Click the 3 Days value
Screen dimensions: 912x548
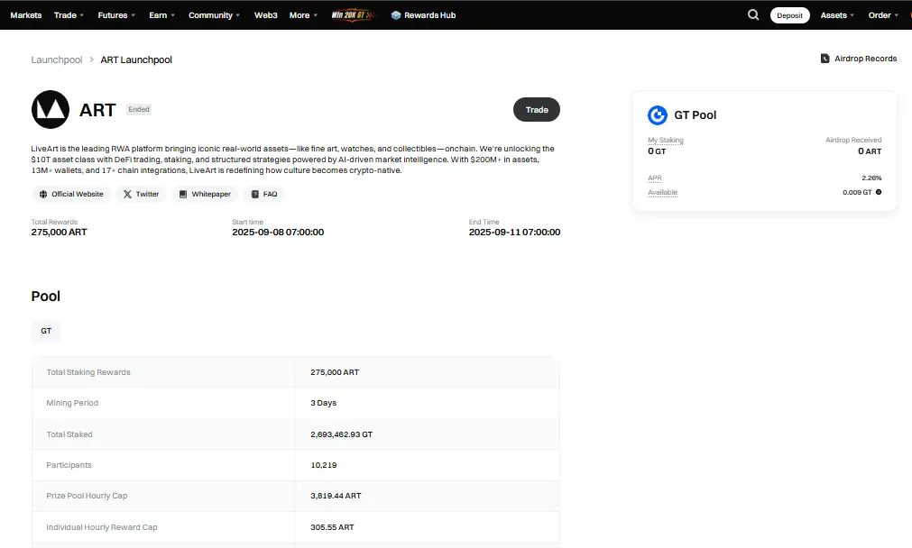coord(323,403)
